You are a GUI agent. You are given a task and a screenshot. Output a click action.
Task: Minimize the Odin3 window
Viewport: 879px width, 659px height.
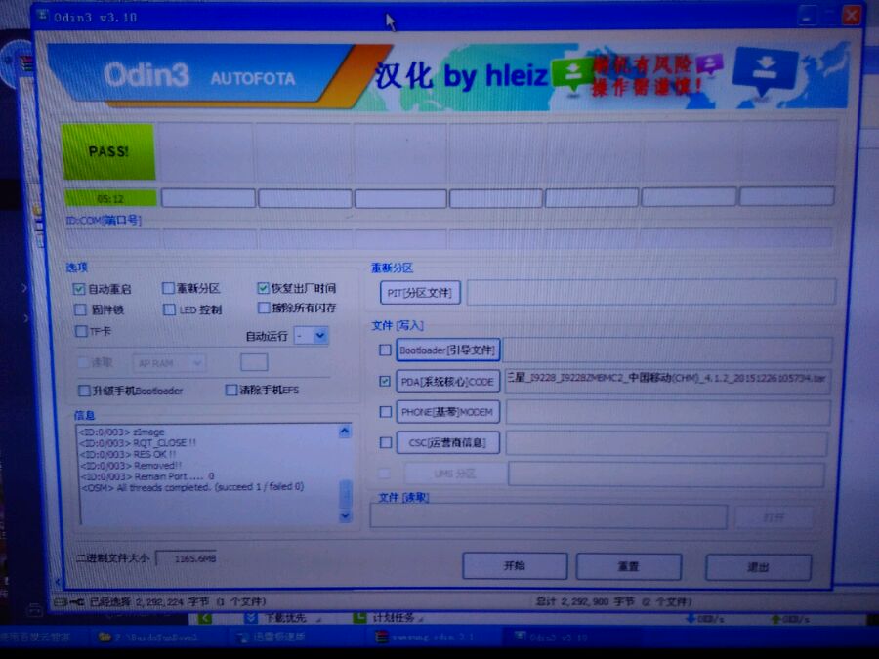point(808,15)
